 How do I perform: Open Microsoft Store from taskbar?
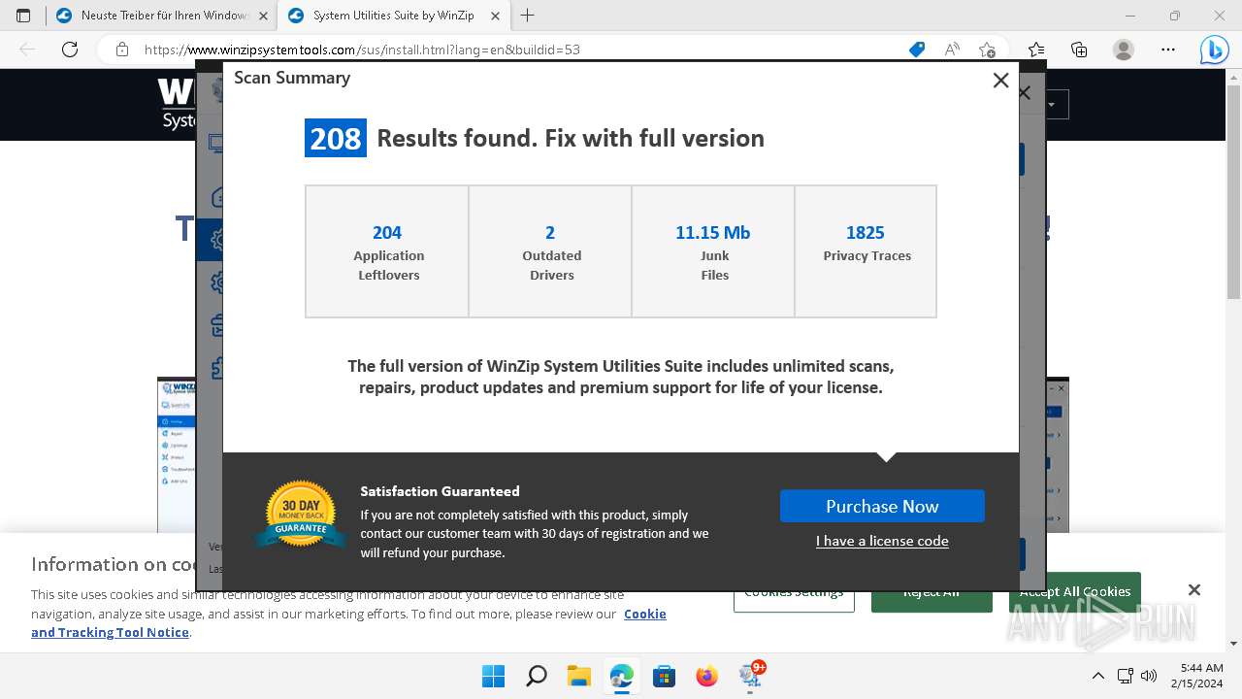[x=664, y=676]
